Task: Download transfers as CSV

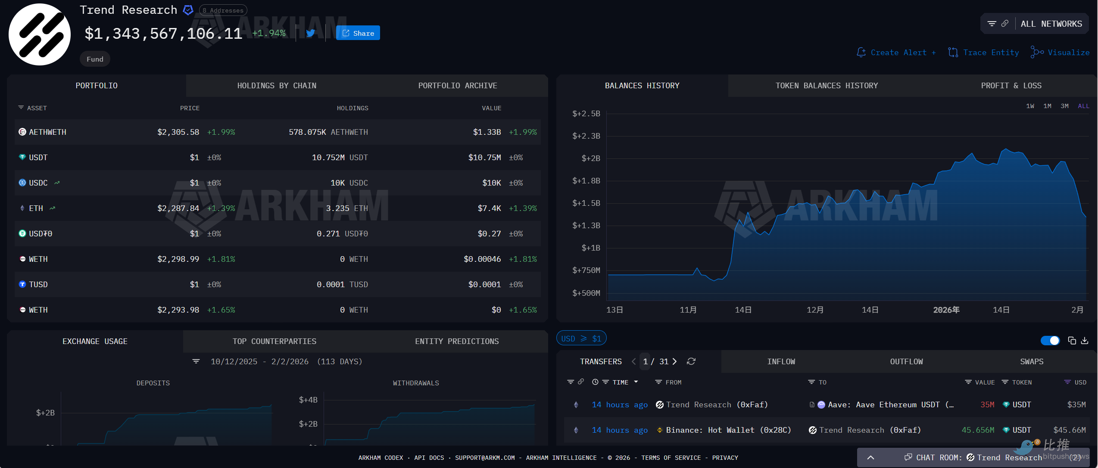Action: (1085, 341)
